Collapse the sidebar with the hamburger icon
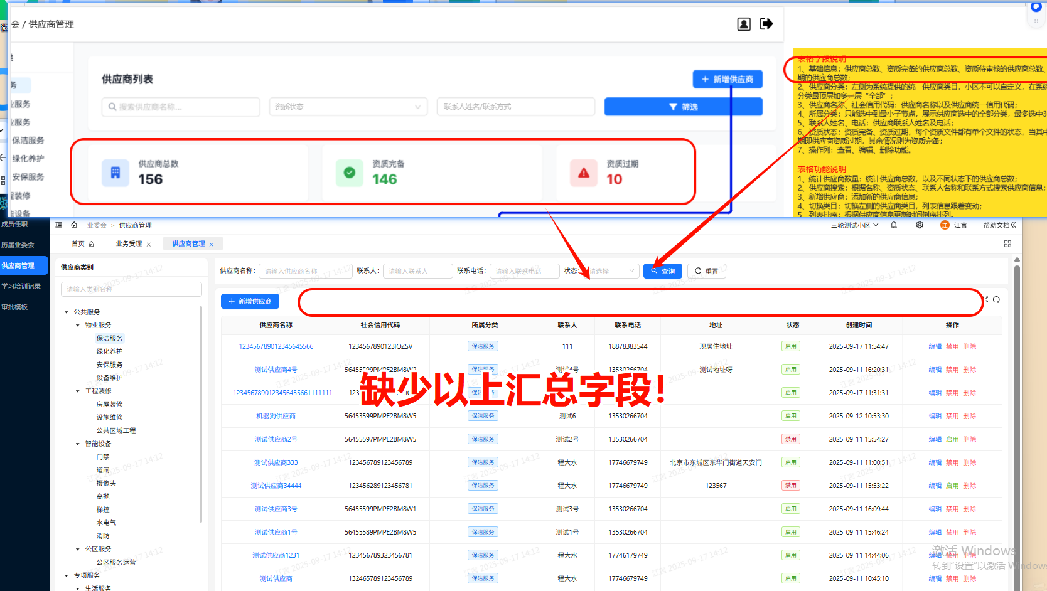The height and width of the screenshot is (591, 1047). tap(58, 225)
